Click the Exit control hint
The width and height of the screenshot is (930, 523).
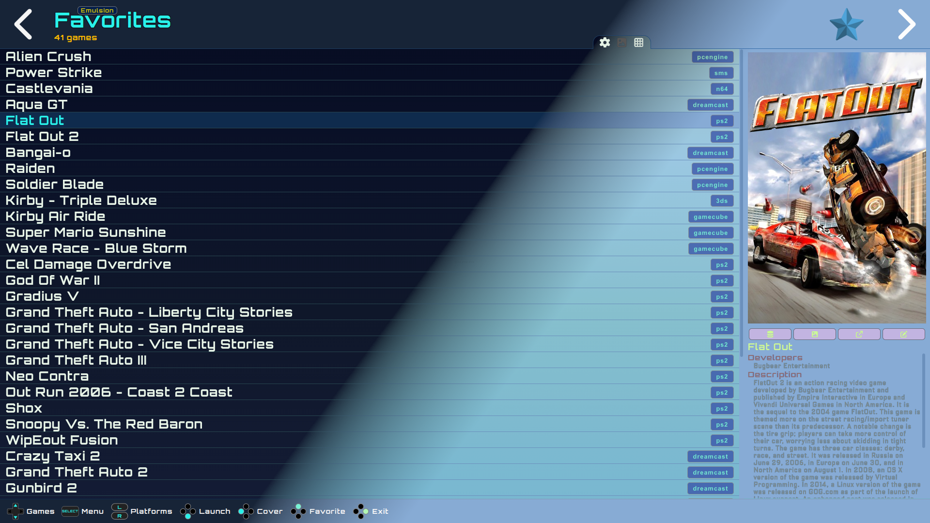point(371,511)
